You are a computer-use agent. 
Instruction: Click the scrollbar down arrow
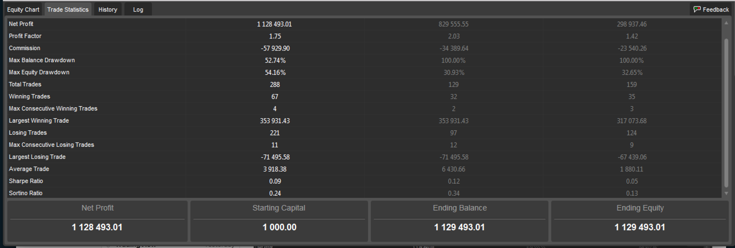[x=726, y=194]
